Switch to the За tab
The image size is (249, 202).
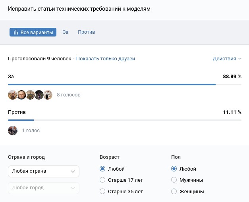[66, 32]
